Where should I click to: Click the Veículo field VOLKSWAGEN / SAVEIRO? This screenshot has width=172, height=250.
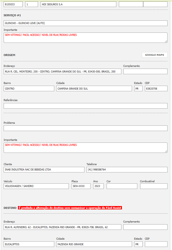tap(36, 186)
